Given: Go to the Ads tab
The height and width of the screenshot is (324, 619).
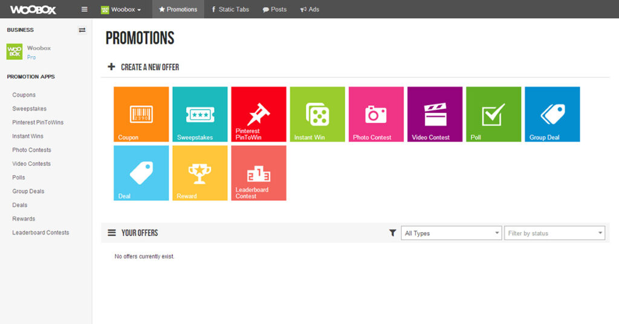Looking at the screenshot, I should 309,9.
